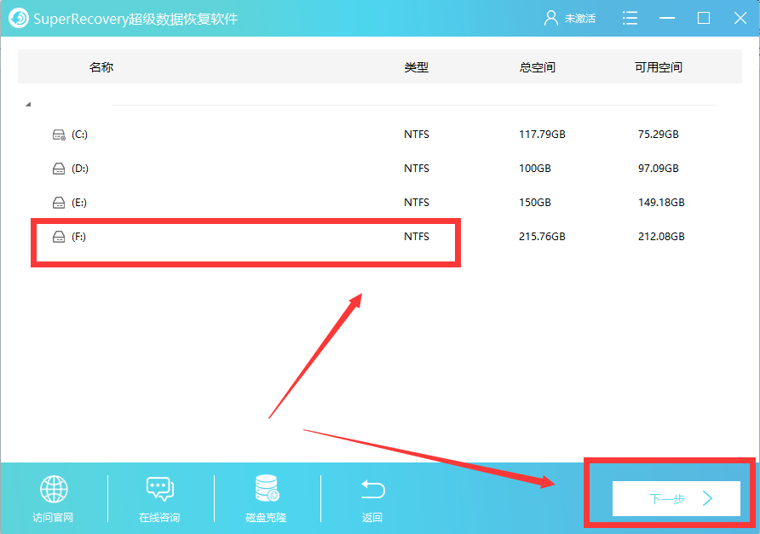
Task: Collapse the drive list tree triangle
Action: [28, 104]
